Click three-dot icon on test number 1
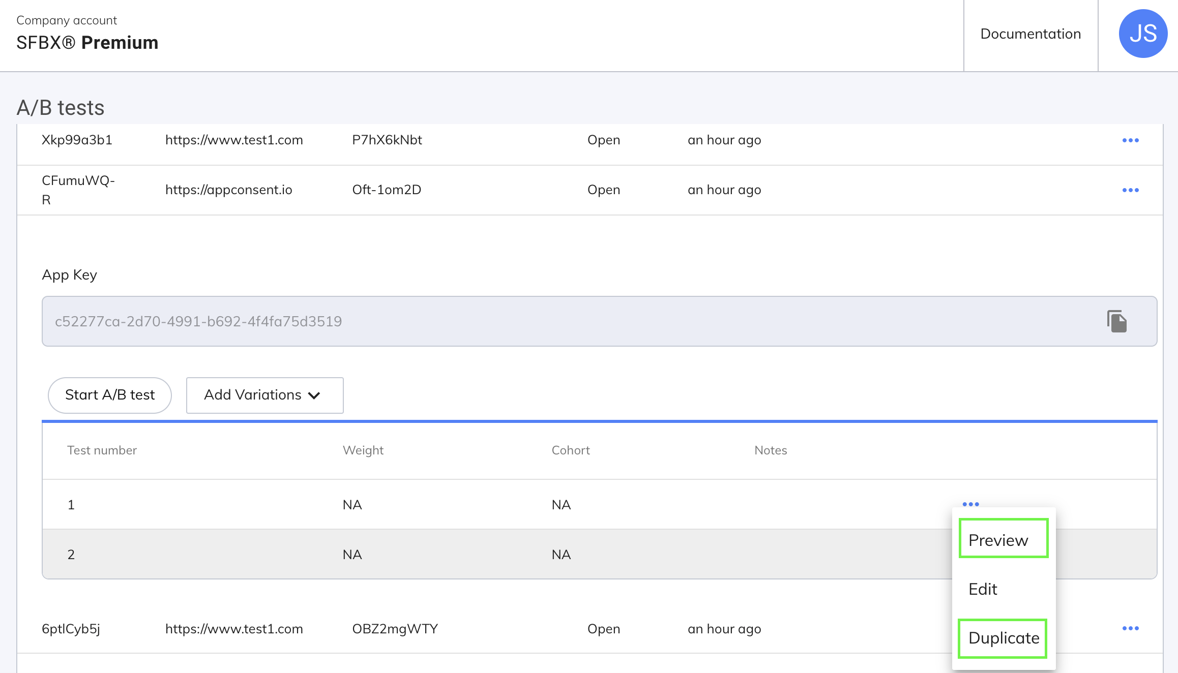Viewport: 1178px width, 673px height. point(970,504)
